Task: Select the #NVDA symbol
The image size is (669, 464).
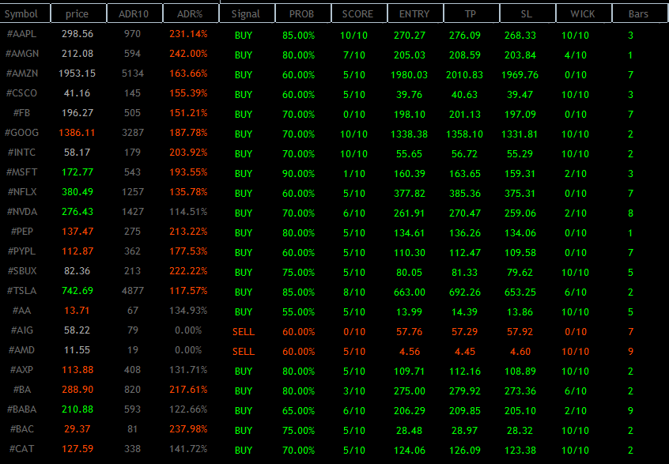Action: pyautogui.click(x=22, y=212)
